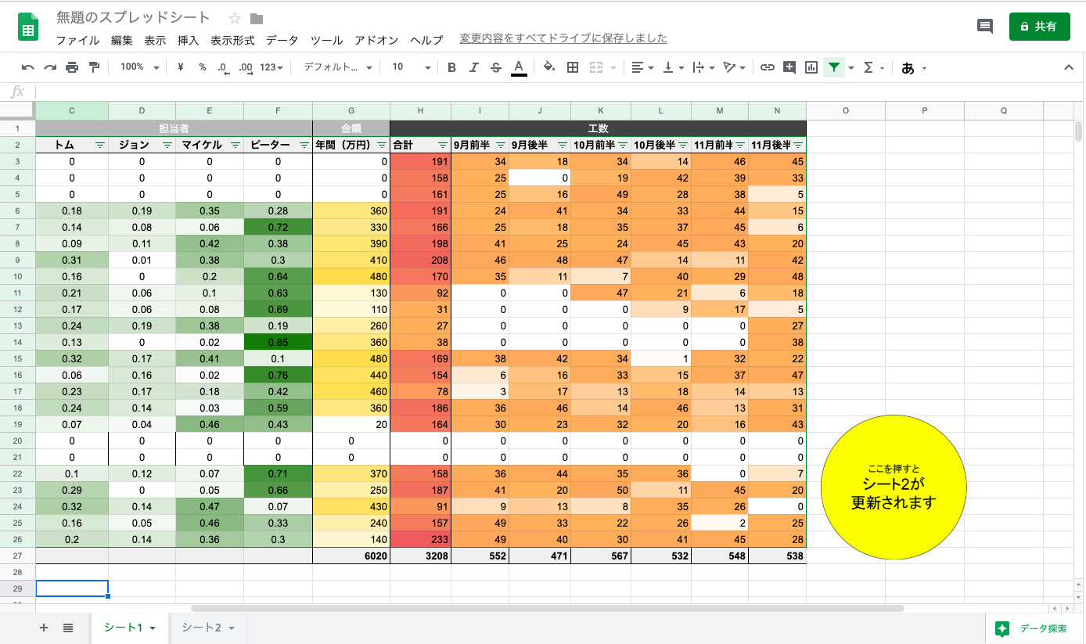Screen dimensions: 1086x644
Task: Open the 合計 column filter button
Action: (443, 145)
